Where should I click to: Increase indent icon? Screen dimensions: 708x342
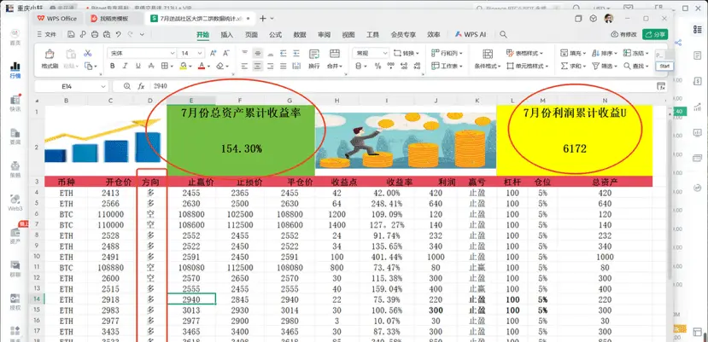point(296,53)
